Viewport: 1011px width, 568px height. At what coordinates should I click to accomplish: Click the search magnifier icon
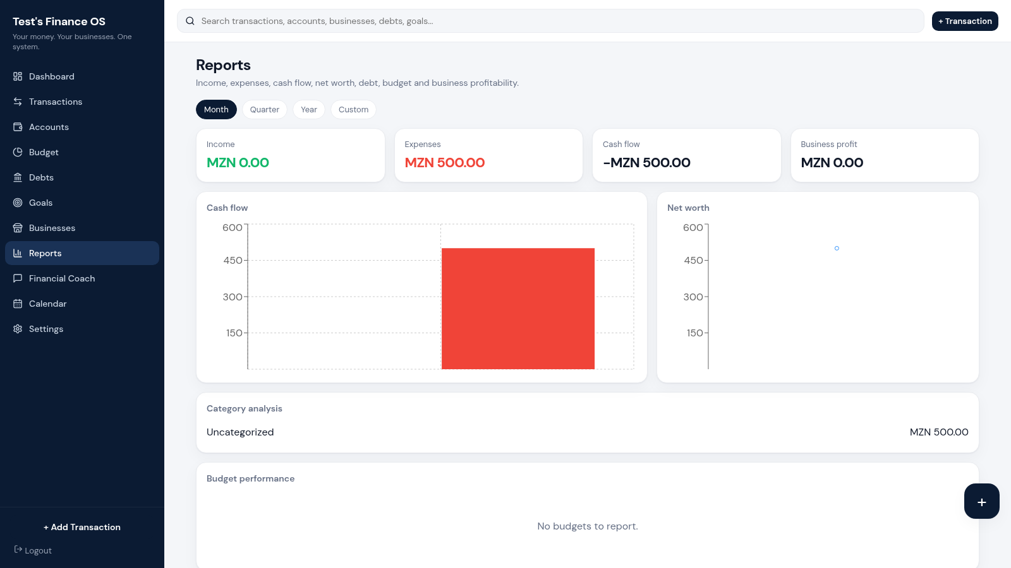pos(190,21)
